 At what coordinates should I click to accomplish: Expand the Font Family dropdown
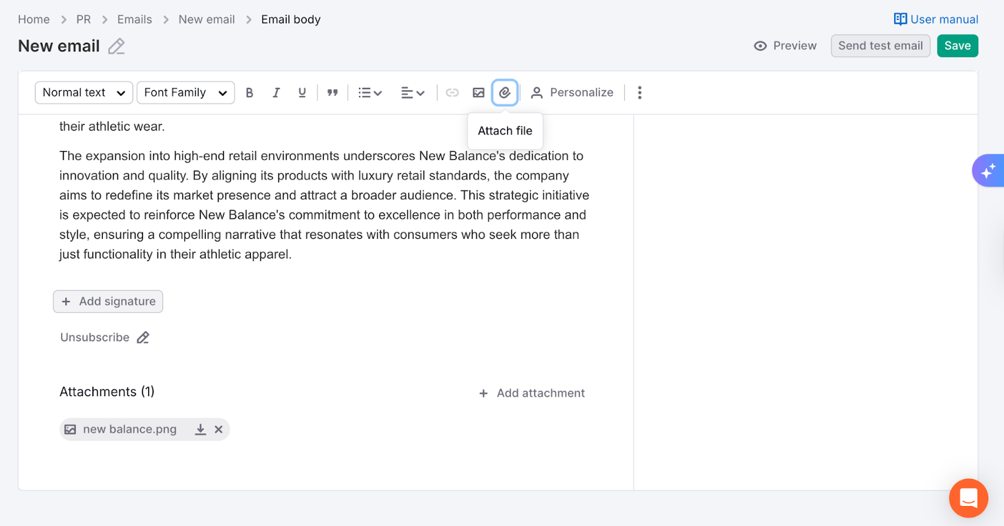(185, 93)
